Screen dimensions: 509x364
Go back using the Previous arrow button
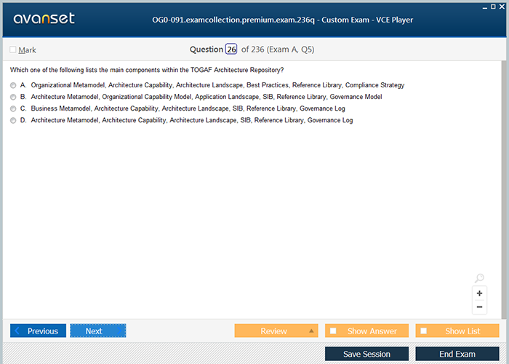click(38, 331)
